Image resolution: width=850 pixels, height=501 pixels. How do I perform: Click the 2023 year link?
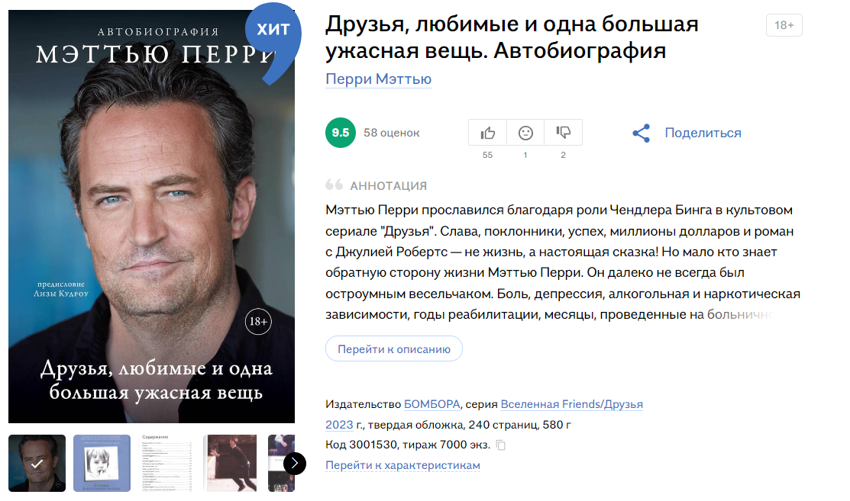(x=339, y=425)
